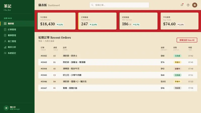
Task: Select order #1047
Action: point(118,88)
